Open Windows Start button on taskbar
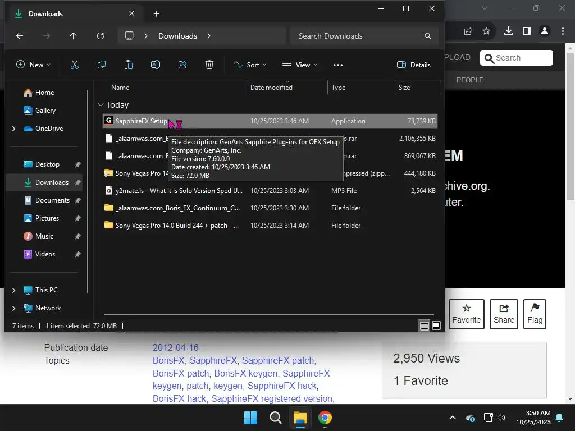Screen dimensions: 575x431 251,418
